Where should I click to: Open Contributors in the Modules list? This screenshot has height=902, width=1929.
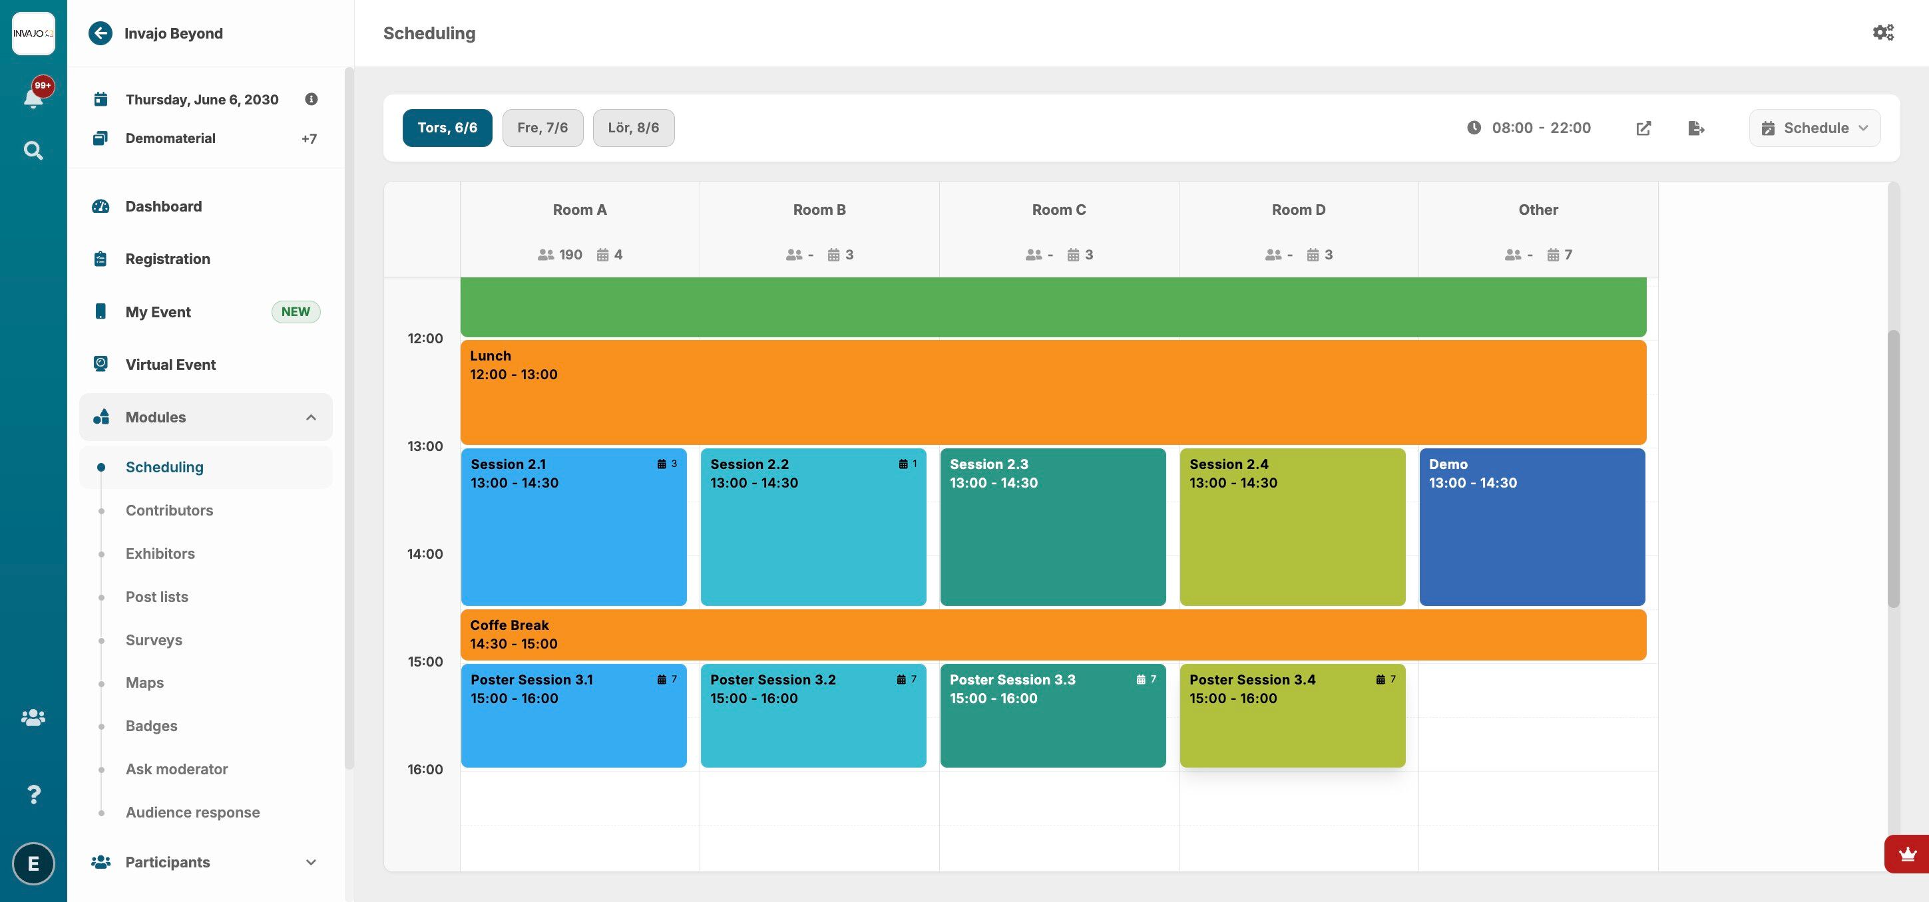(x=169, y=510)
